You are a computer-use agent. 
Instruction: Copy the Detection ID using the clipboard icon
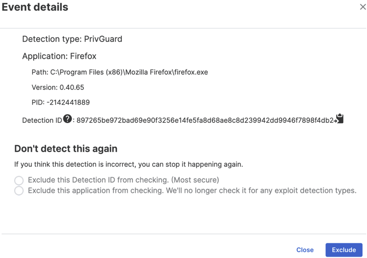point(340,119)
